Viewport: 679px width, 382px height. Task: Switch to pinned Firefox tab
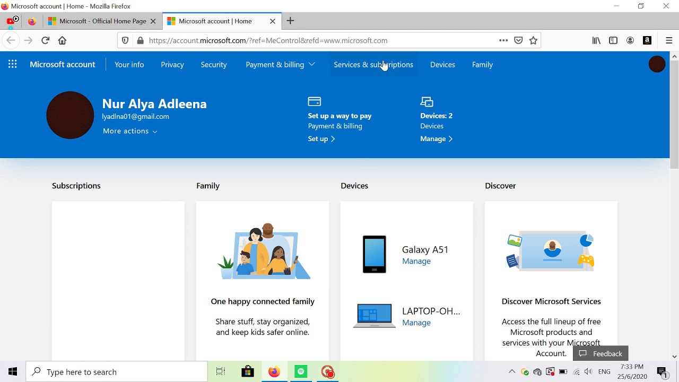[32, 21]
